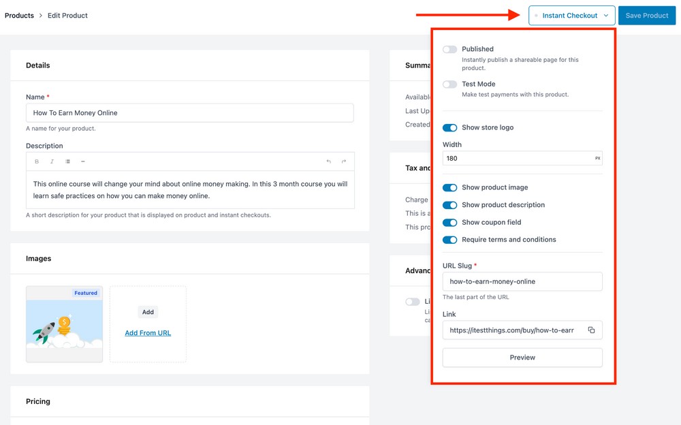
Task: Undo the last description edit
Action: (x=328, y=161)
